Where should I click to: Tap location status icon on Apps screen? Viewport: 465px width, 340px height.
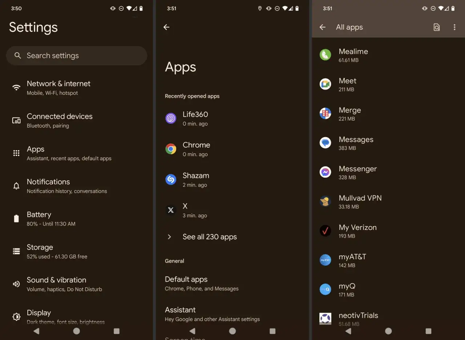click(x=260, y=8)
